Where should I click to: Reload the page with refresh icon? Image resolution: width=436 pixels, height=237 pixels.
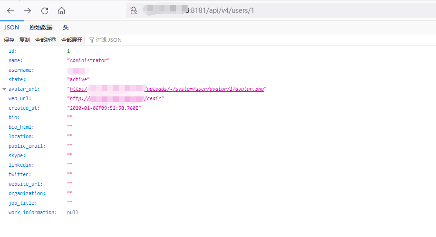point(45,10)
